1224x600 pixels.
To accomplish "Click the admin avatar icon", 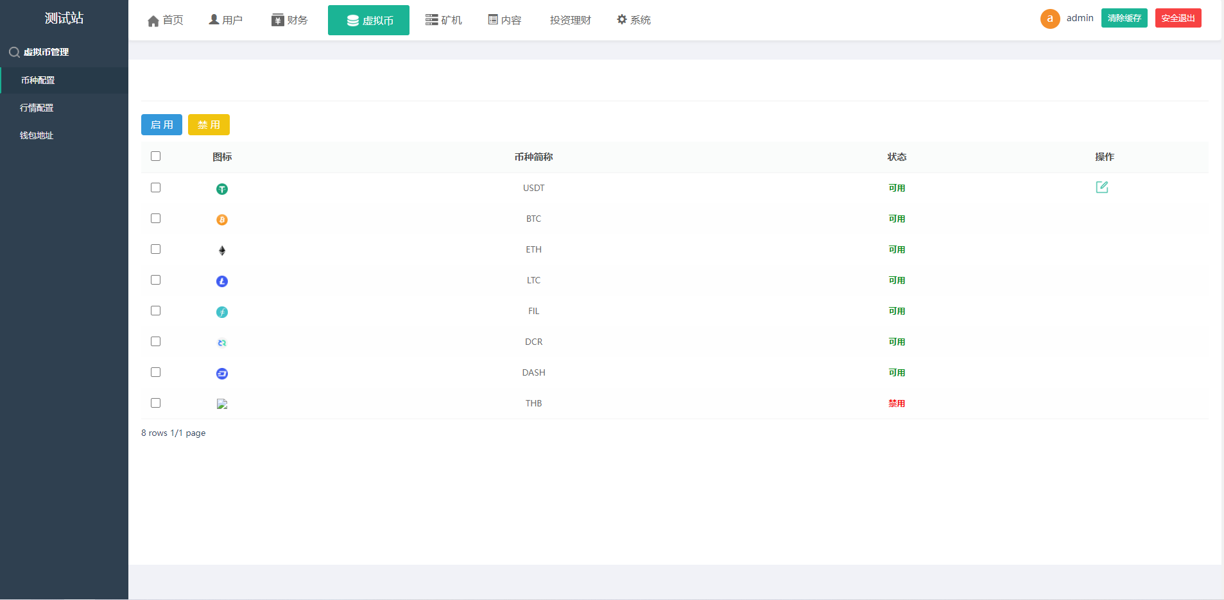I will pos(1049,19).
